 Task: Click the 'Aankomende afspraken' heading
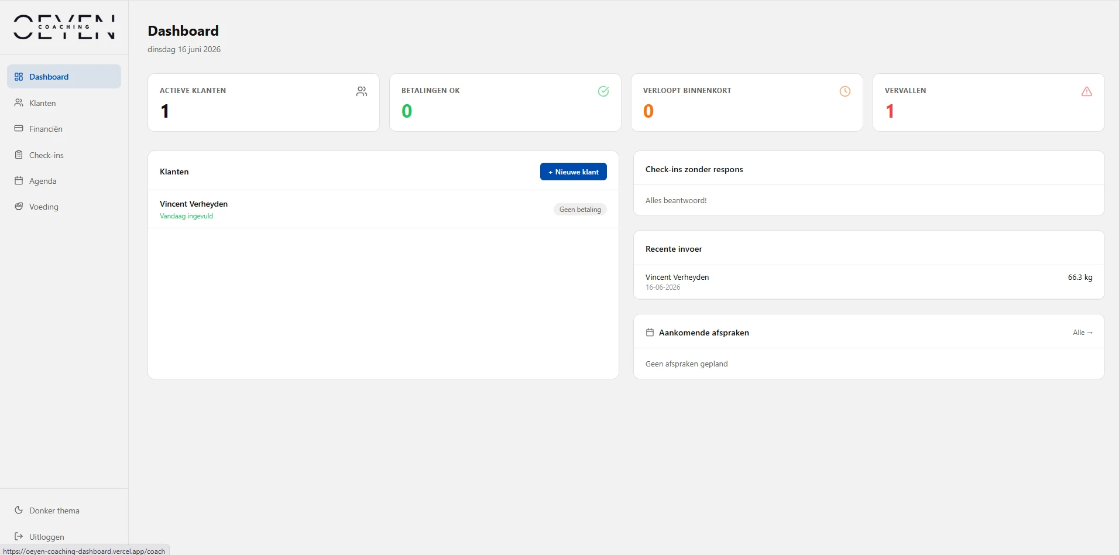click(x=704, y=333)
